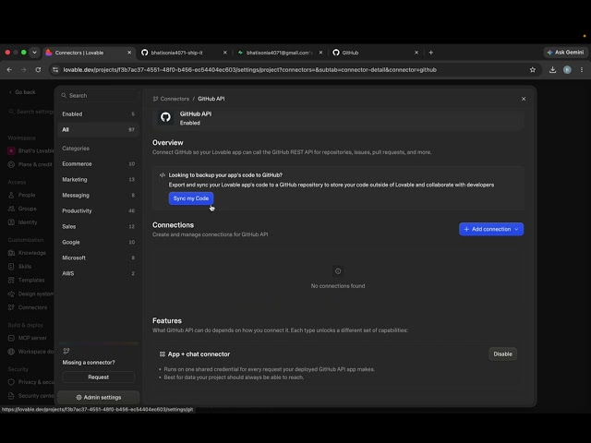Bookmark this page with star icon
This screenshot has height=443, width=591.
pyautogui.click(x=533, y=70)
